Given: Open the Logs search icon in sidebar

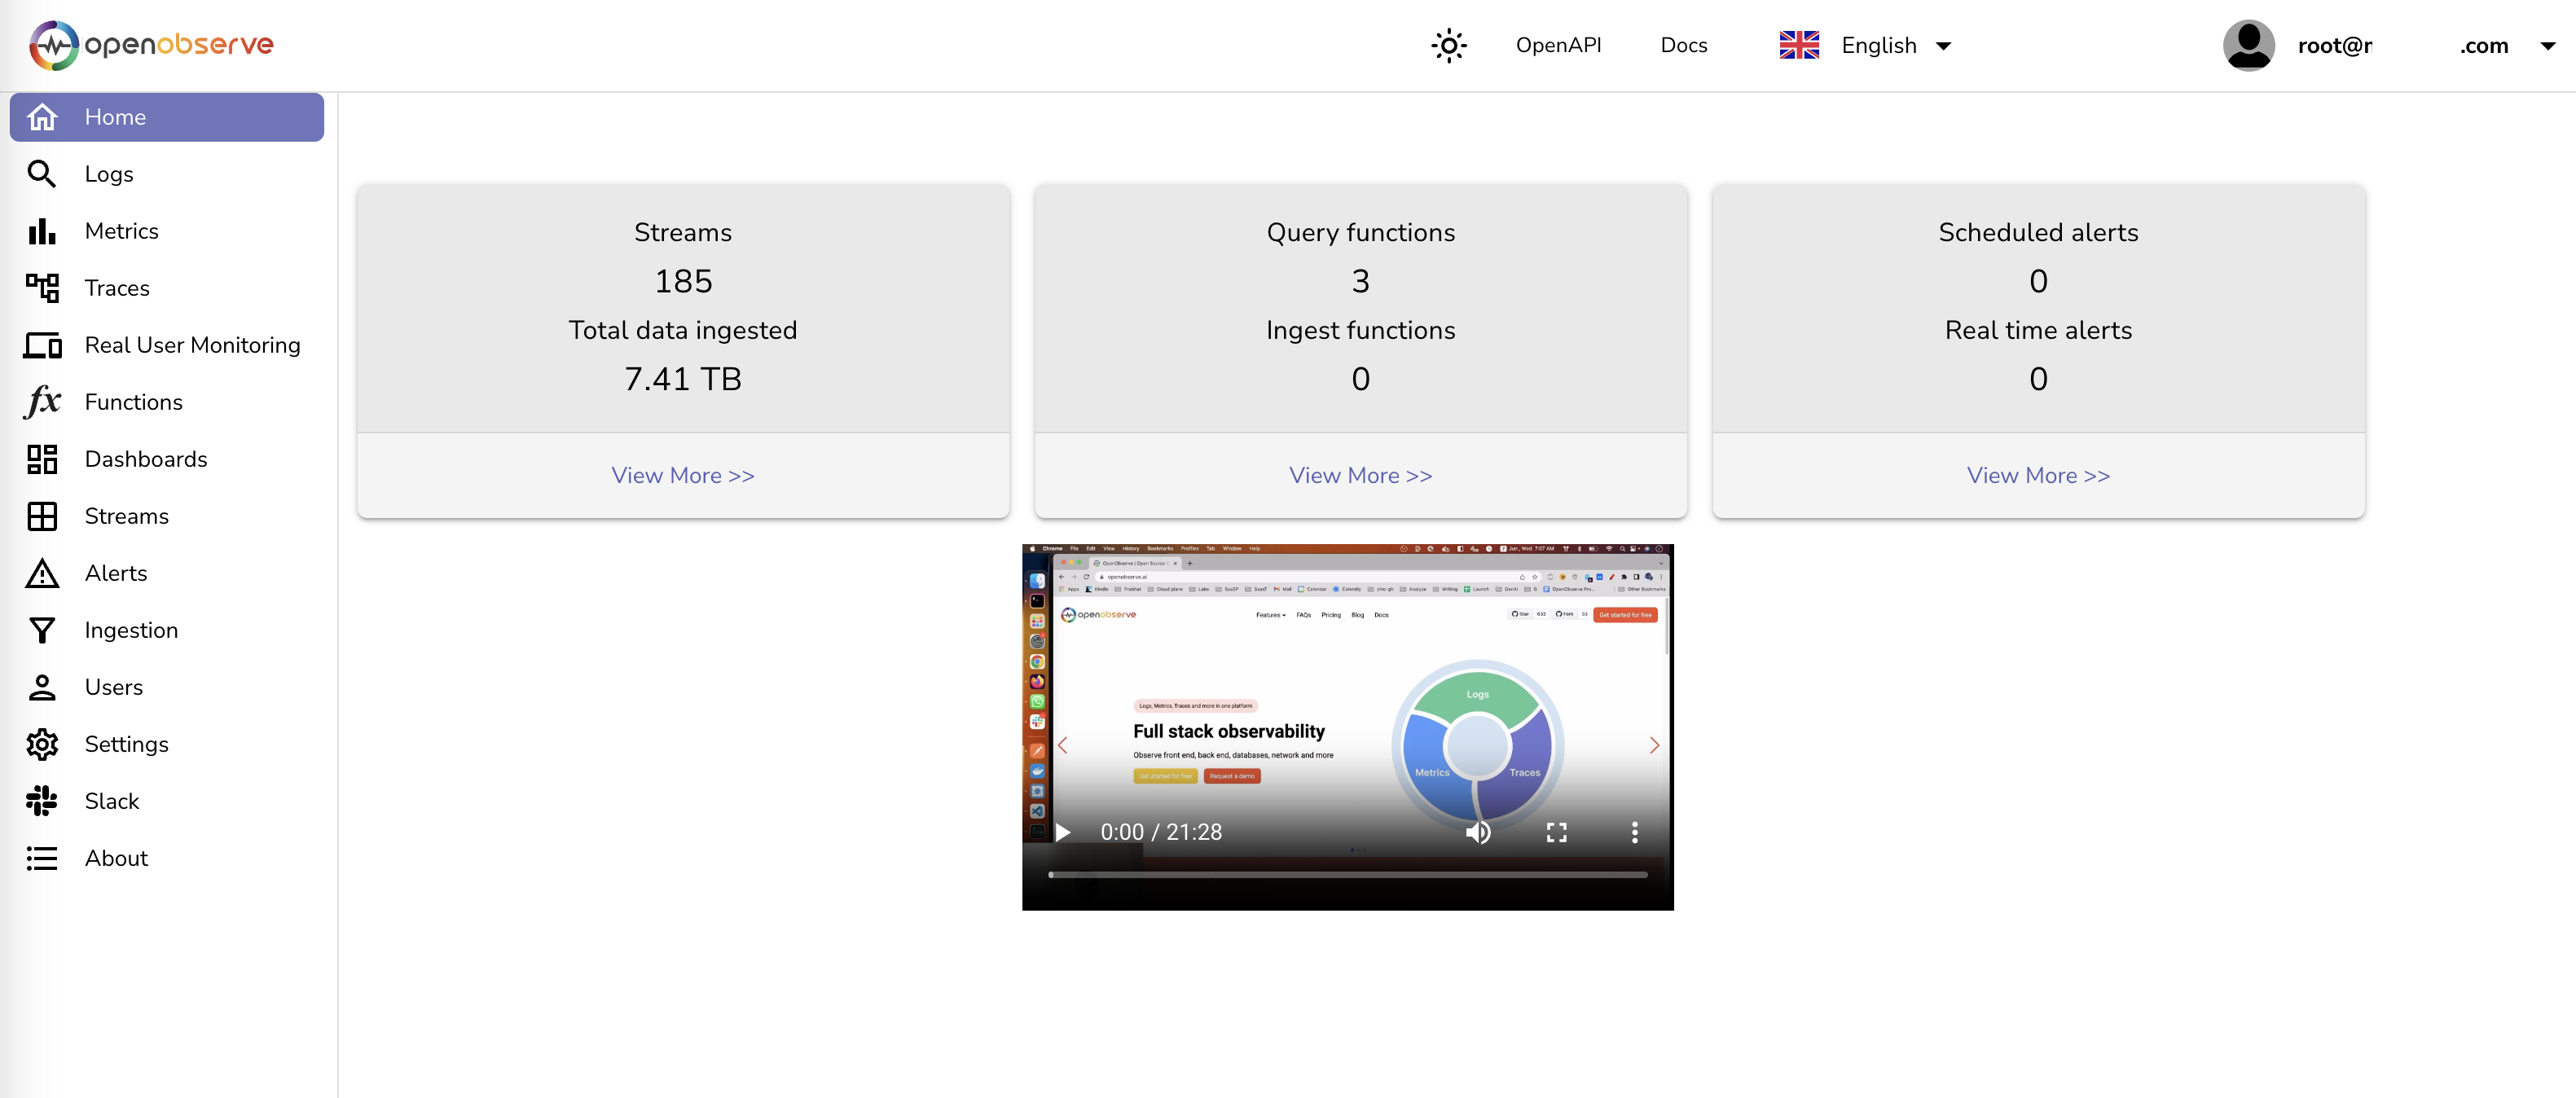Looking at the screenshot, I should pyautogui.click(x=42, y=174).
